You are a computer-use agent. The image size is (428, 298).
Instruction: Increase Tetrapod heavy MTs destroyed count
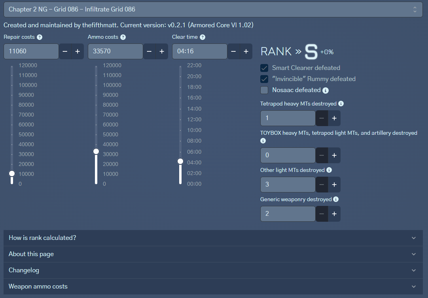[x=334, y=118]
